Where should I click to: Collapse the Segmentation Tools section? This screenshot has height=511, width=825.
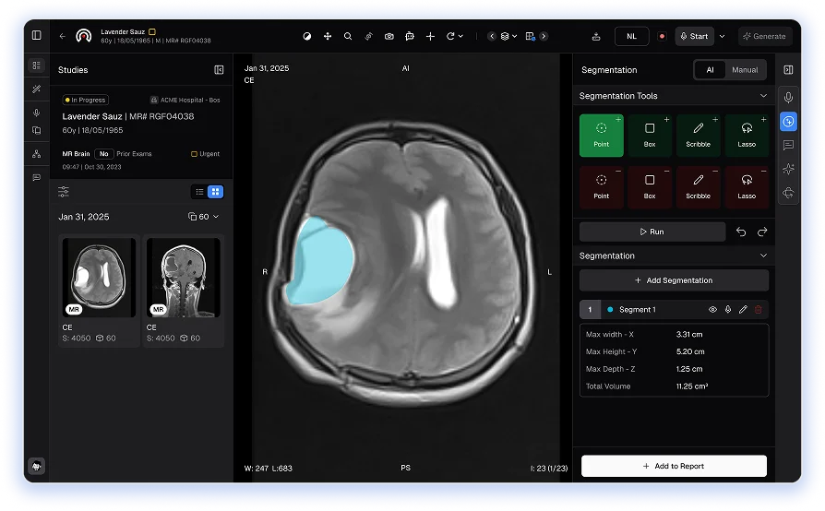tap(763, 96)
